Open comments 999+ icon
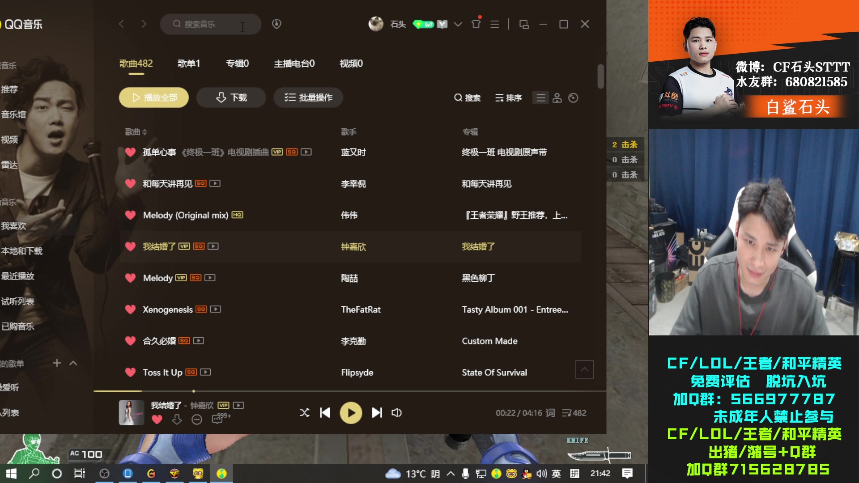The height and width of the screenshot is (483, 859). [221, 419]
